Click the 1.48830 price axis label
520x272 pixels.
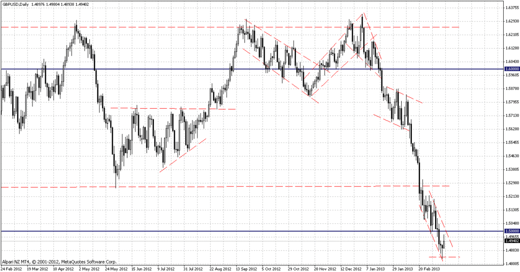(512, 251)
